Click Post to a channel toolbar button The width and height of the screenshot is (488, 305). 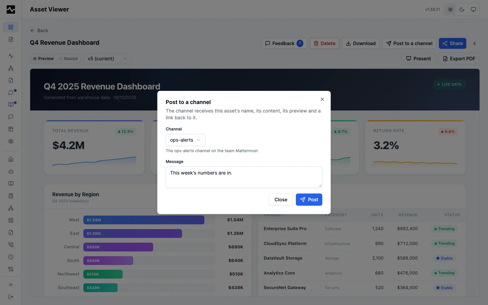pyautogui.click(x=409, y=43)
